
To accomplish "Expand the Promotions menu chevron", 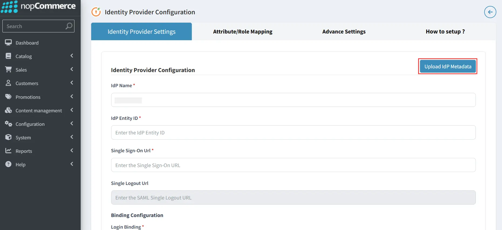I will point(72,96).
